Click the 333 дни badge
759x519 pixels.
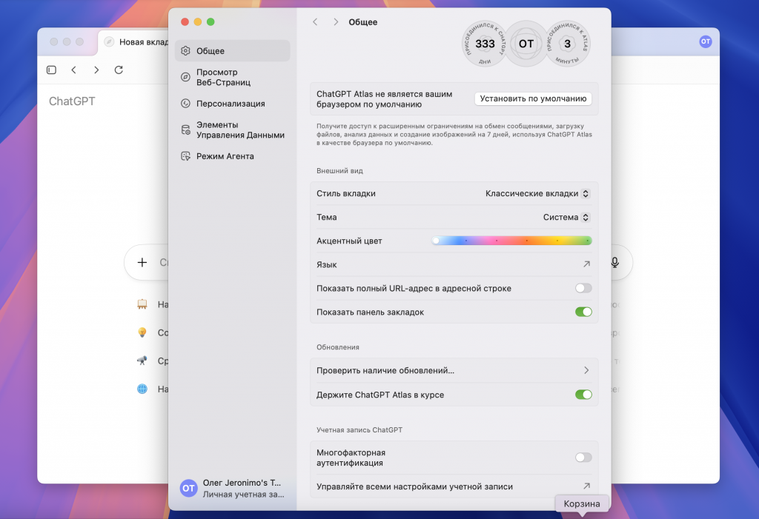coord(485,44)
